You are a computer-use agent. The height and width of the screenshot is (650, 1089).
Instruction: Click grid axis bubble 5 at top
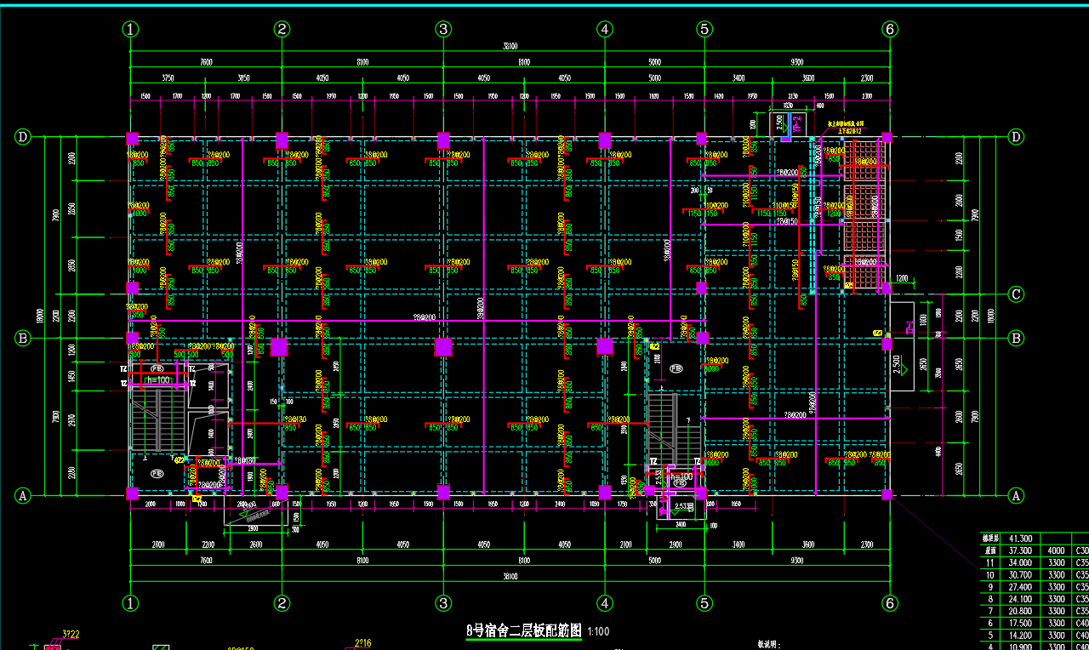coord(704,29)
